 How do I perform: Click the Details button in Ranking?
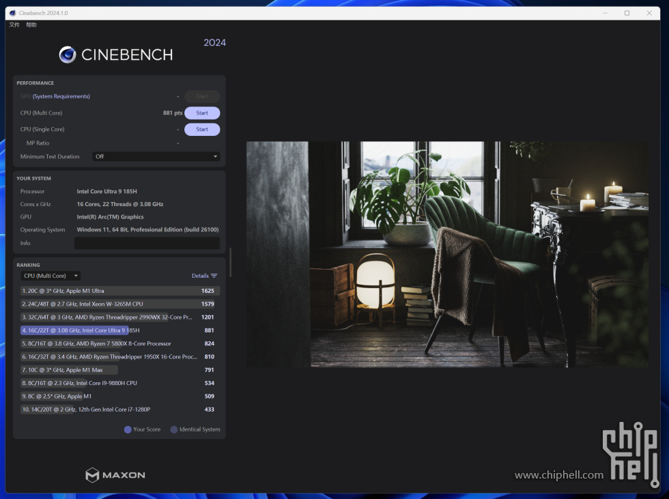coord(204,276)
